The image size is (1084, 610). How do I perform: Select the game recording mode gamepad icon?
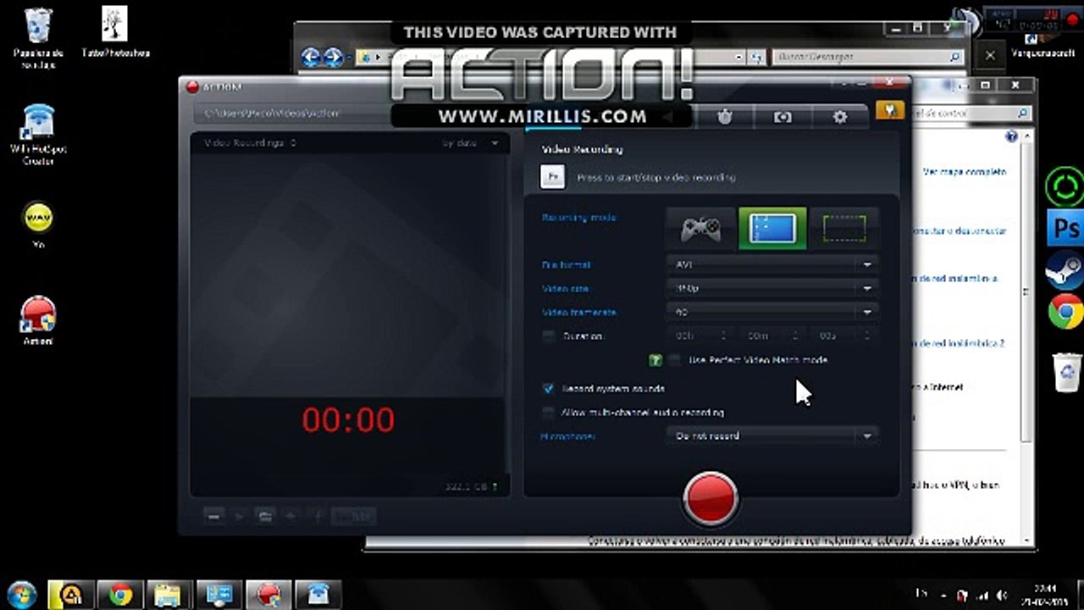pos(700,229)
